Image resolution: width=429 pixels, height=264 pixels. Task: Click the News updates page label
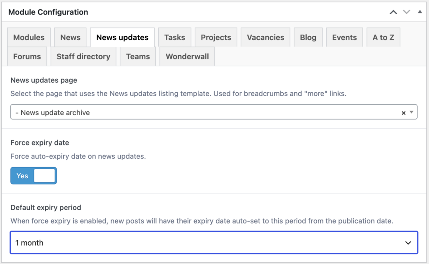(x=44, y=80)
